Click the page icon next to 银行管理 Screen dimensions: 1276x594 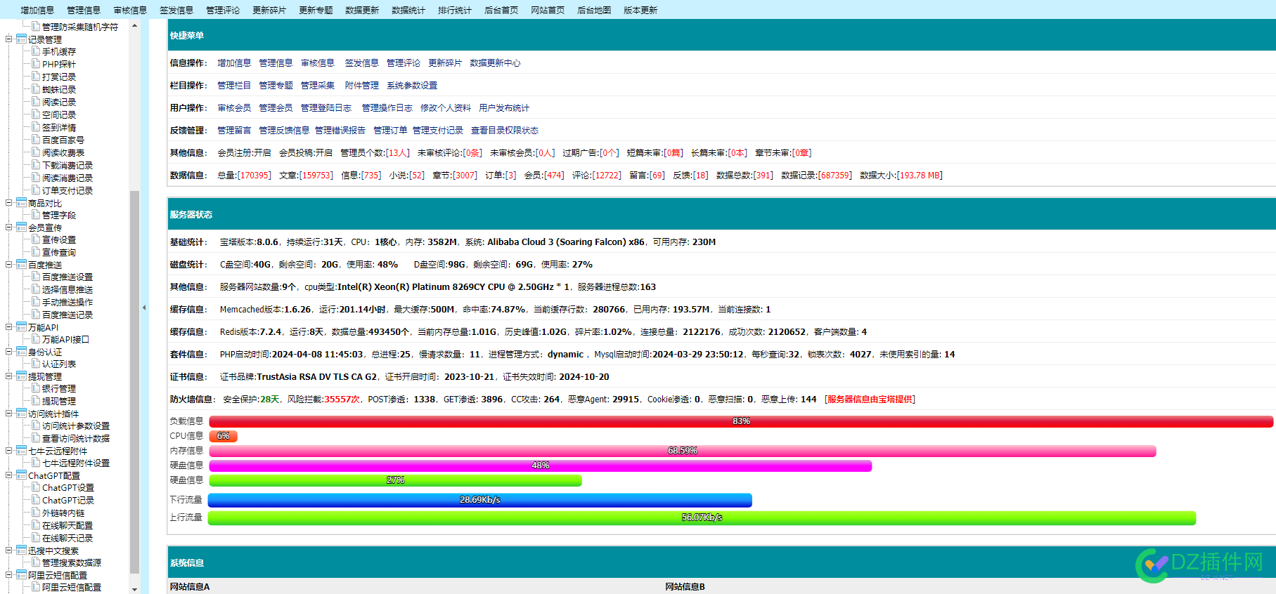[x=36, y=388]
